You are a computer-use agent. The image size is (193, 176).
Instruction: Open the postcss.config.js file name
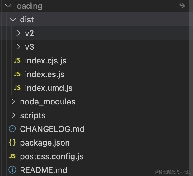coord(52,156)
